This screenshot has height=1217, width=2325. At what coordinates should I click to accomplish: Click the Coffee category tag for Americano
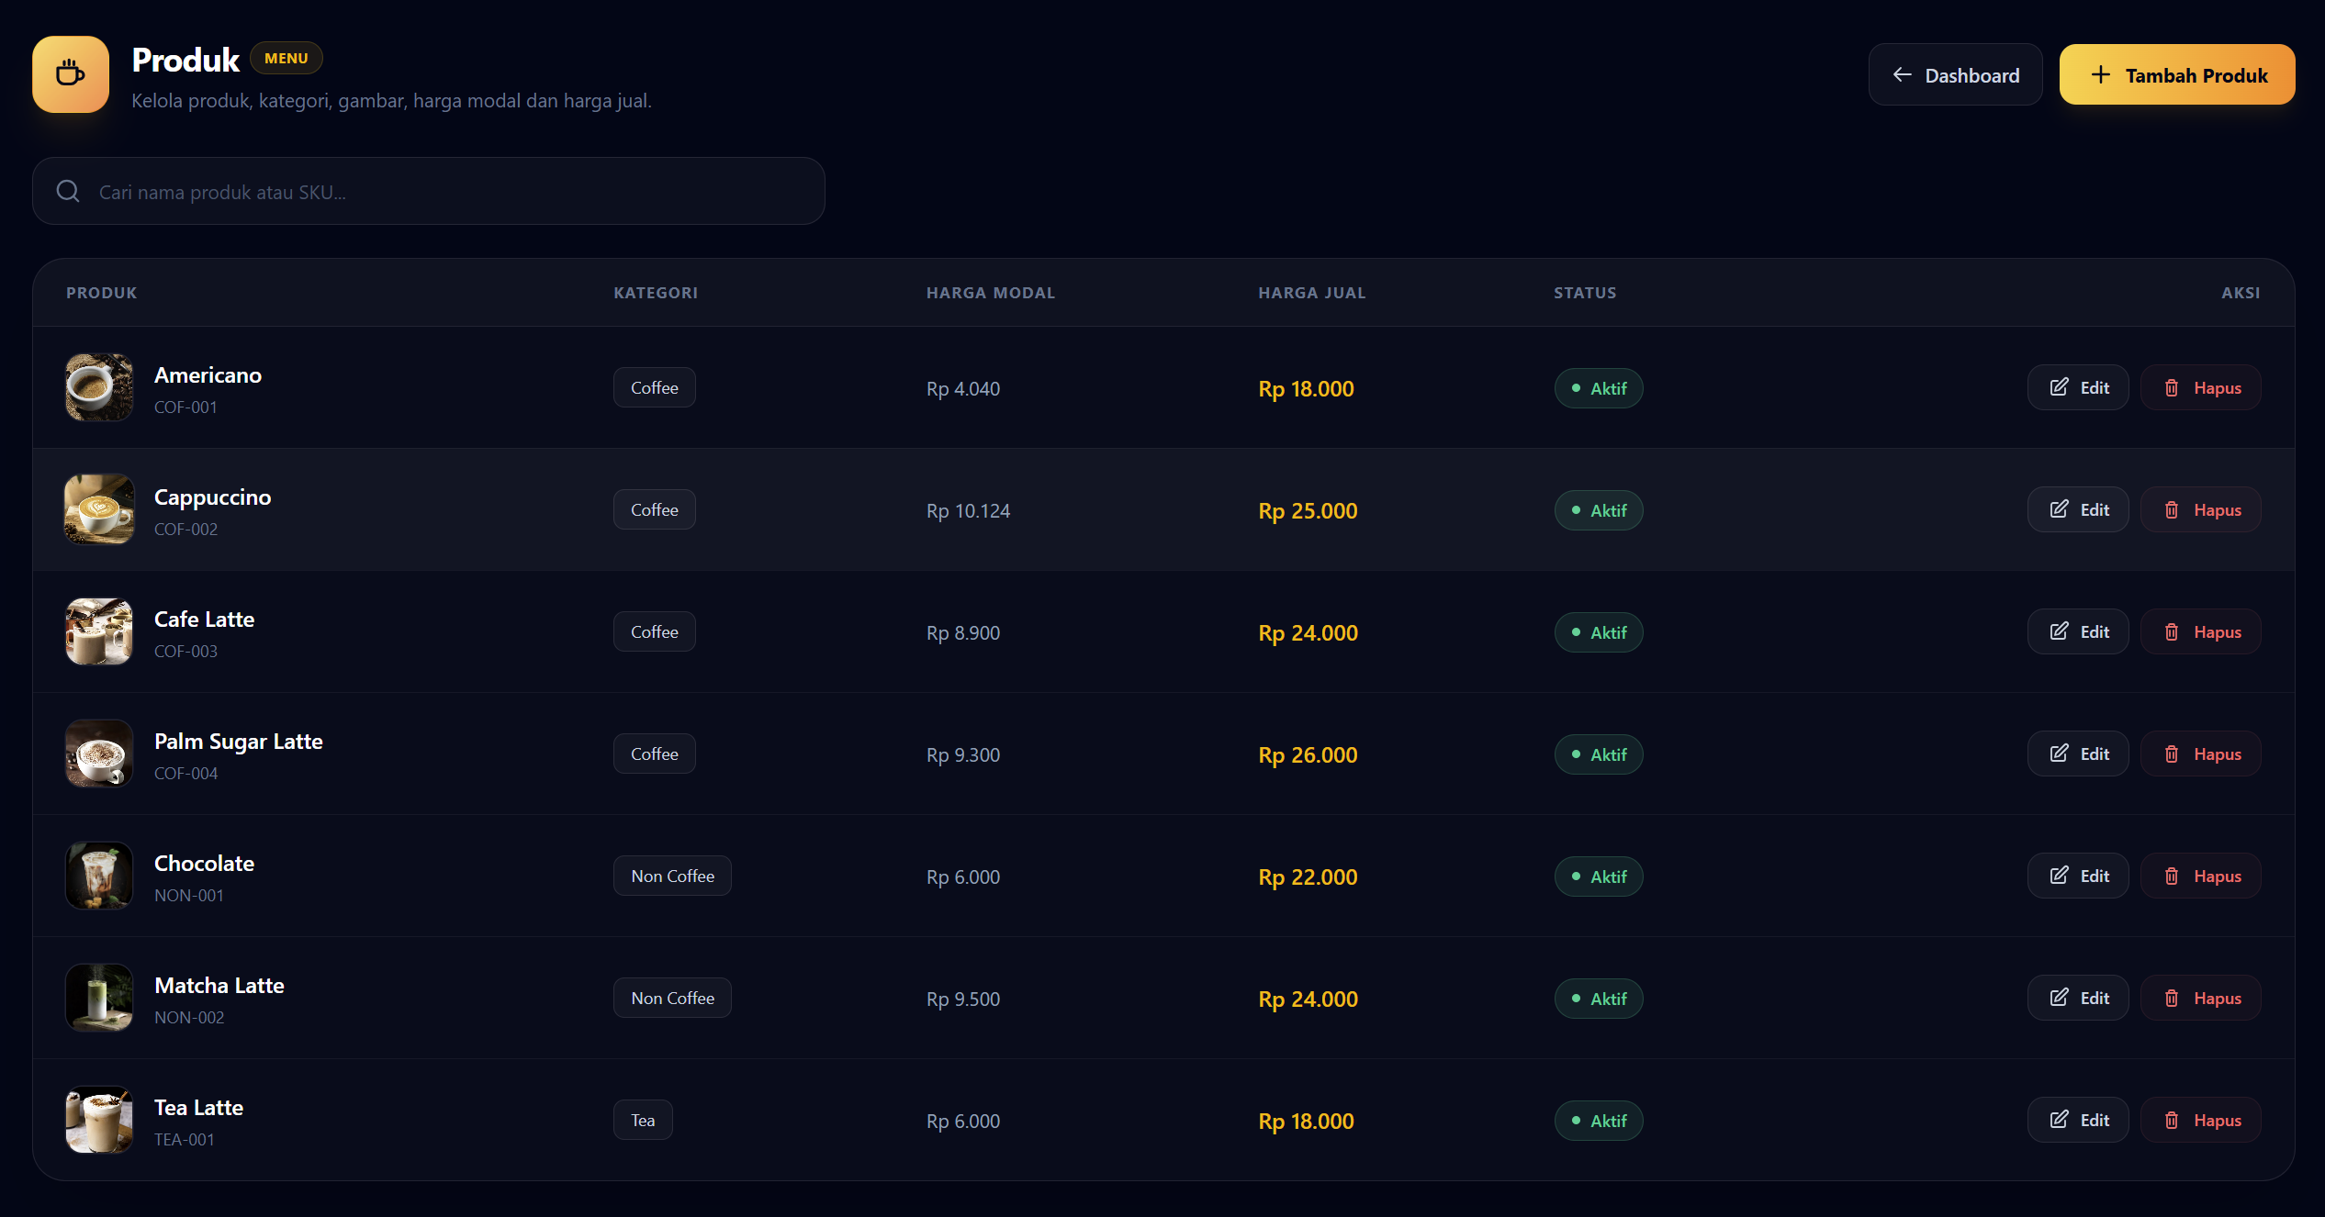click(655, 388)
